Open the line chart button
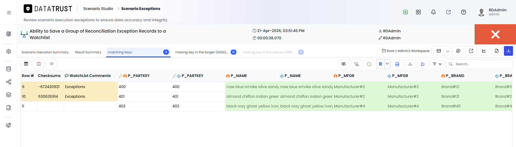The image size is (516, 147). [484, 51]
